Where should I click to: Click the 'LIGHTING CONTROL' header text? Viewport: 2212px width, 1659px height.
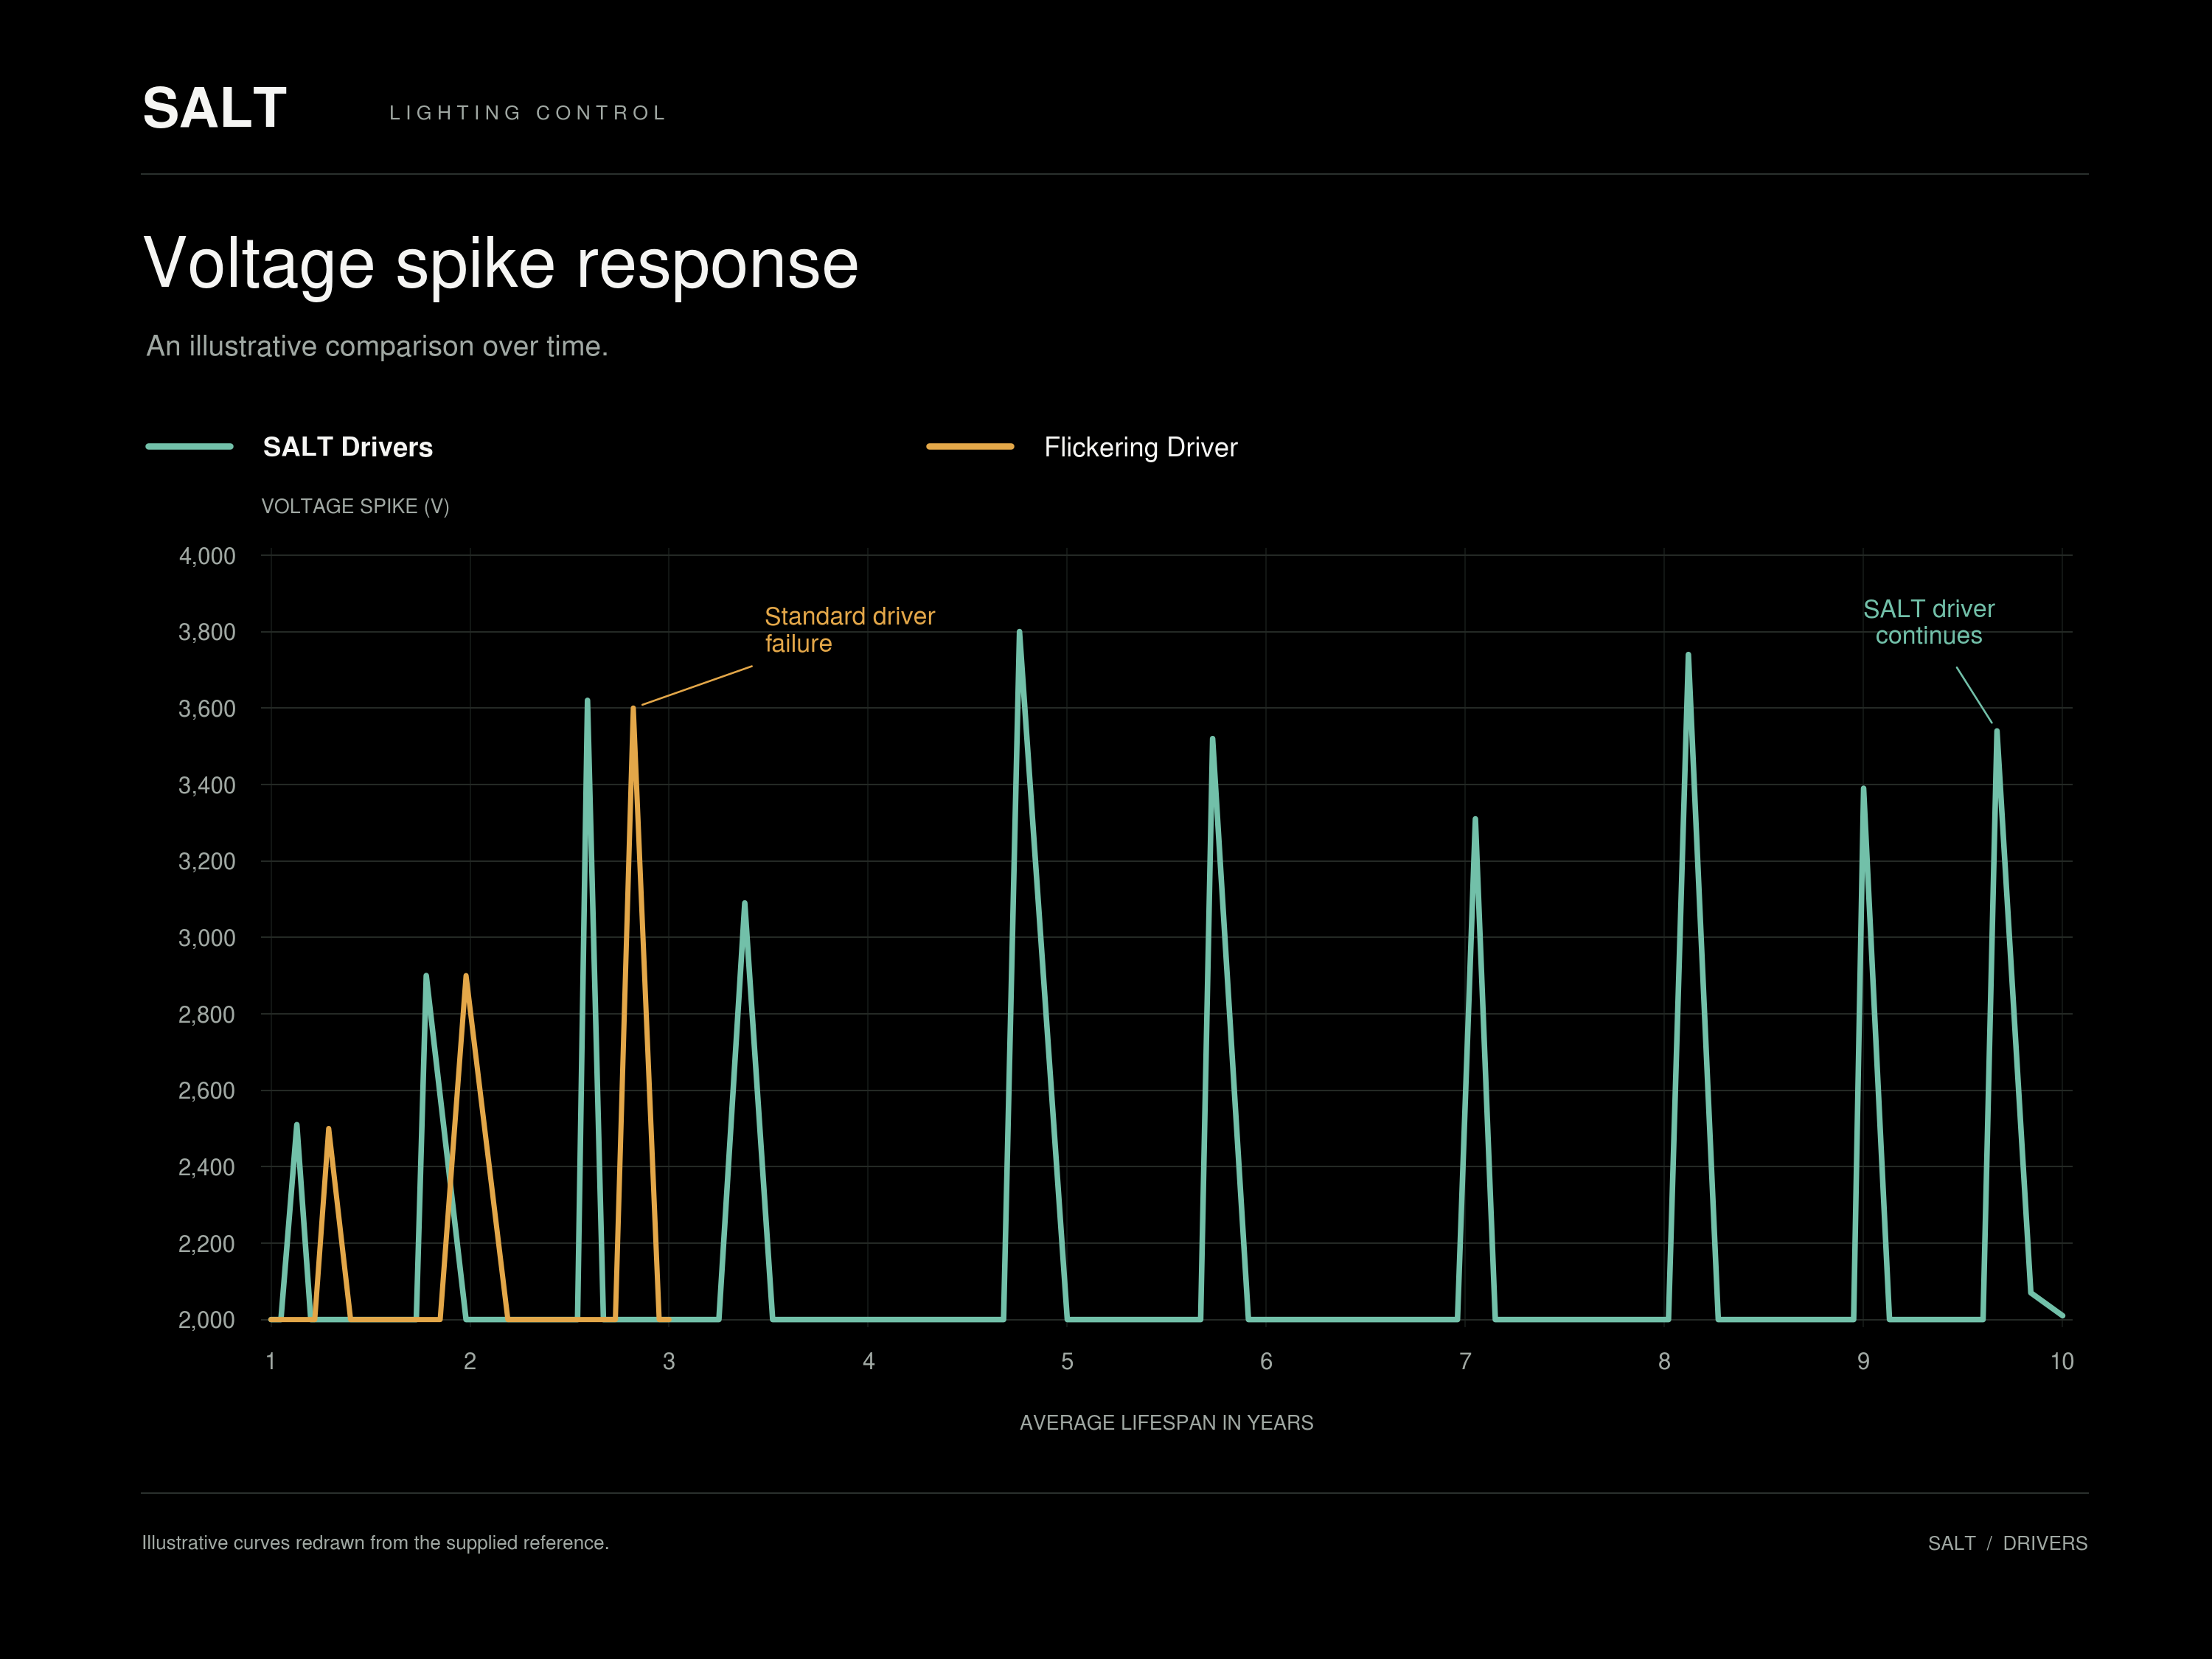pyautogui.click(x=528, y=113)
